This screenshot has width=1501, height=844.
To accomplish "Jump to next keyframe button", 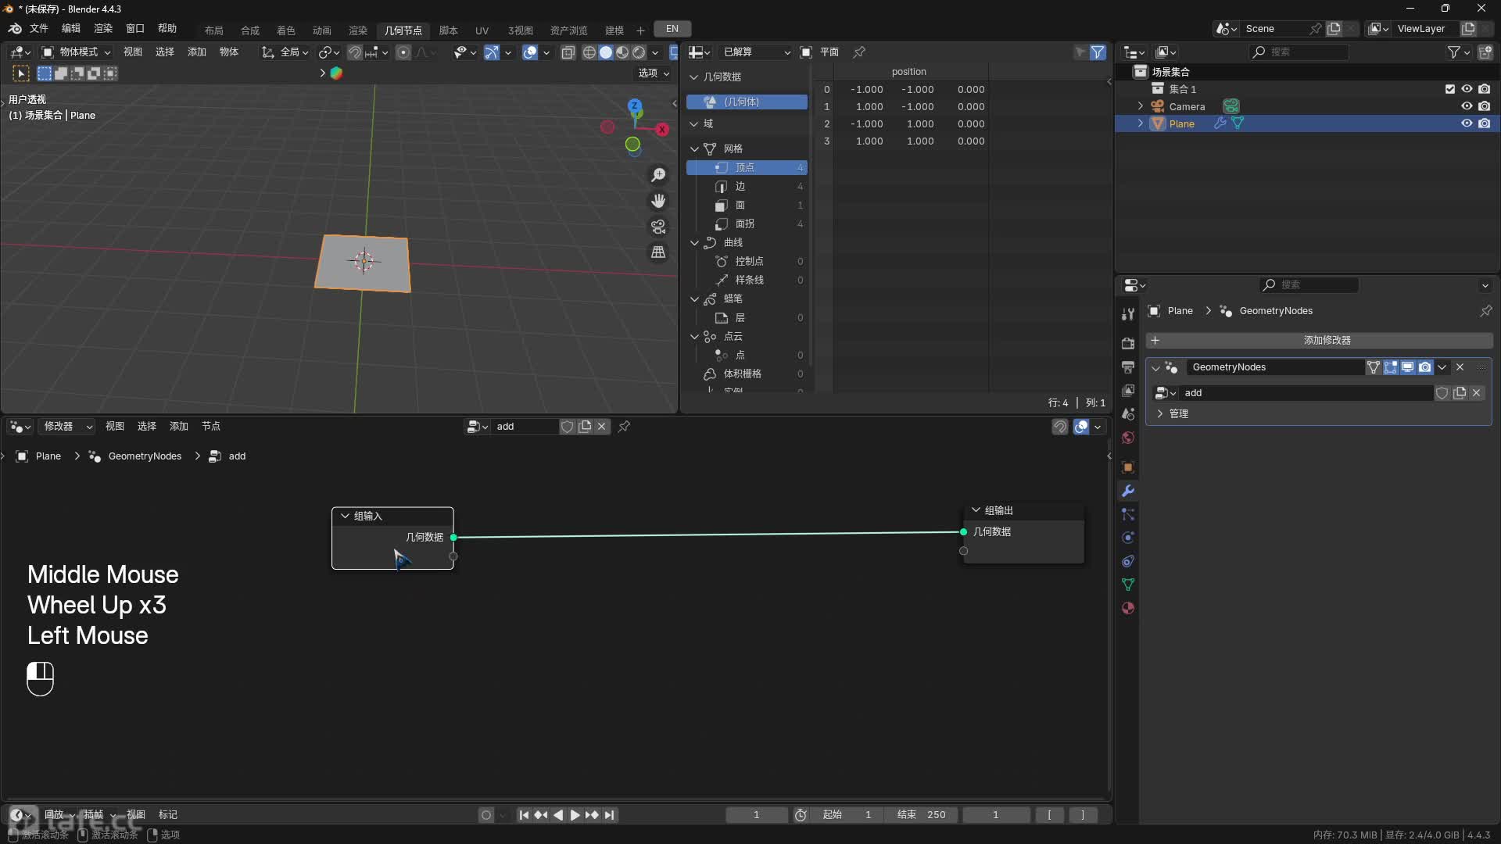I will pos(592,815).
